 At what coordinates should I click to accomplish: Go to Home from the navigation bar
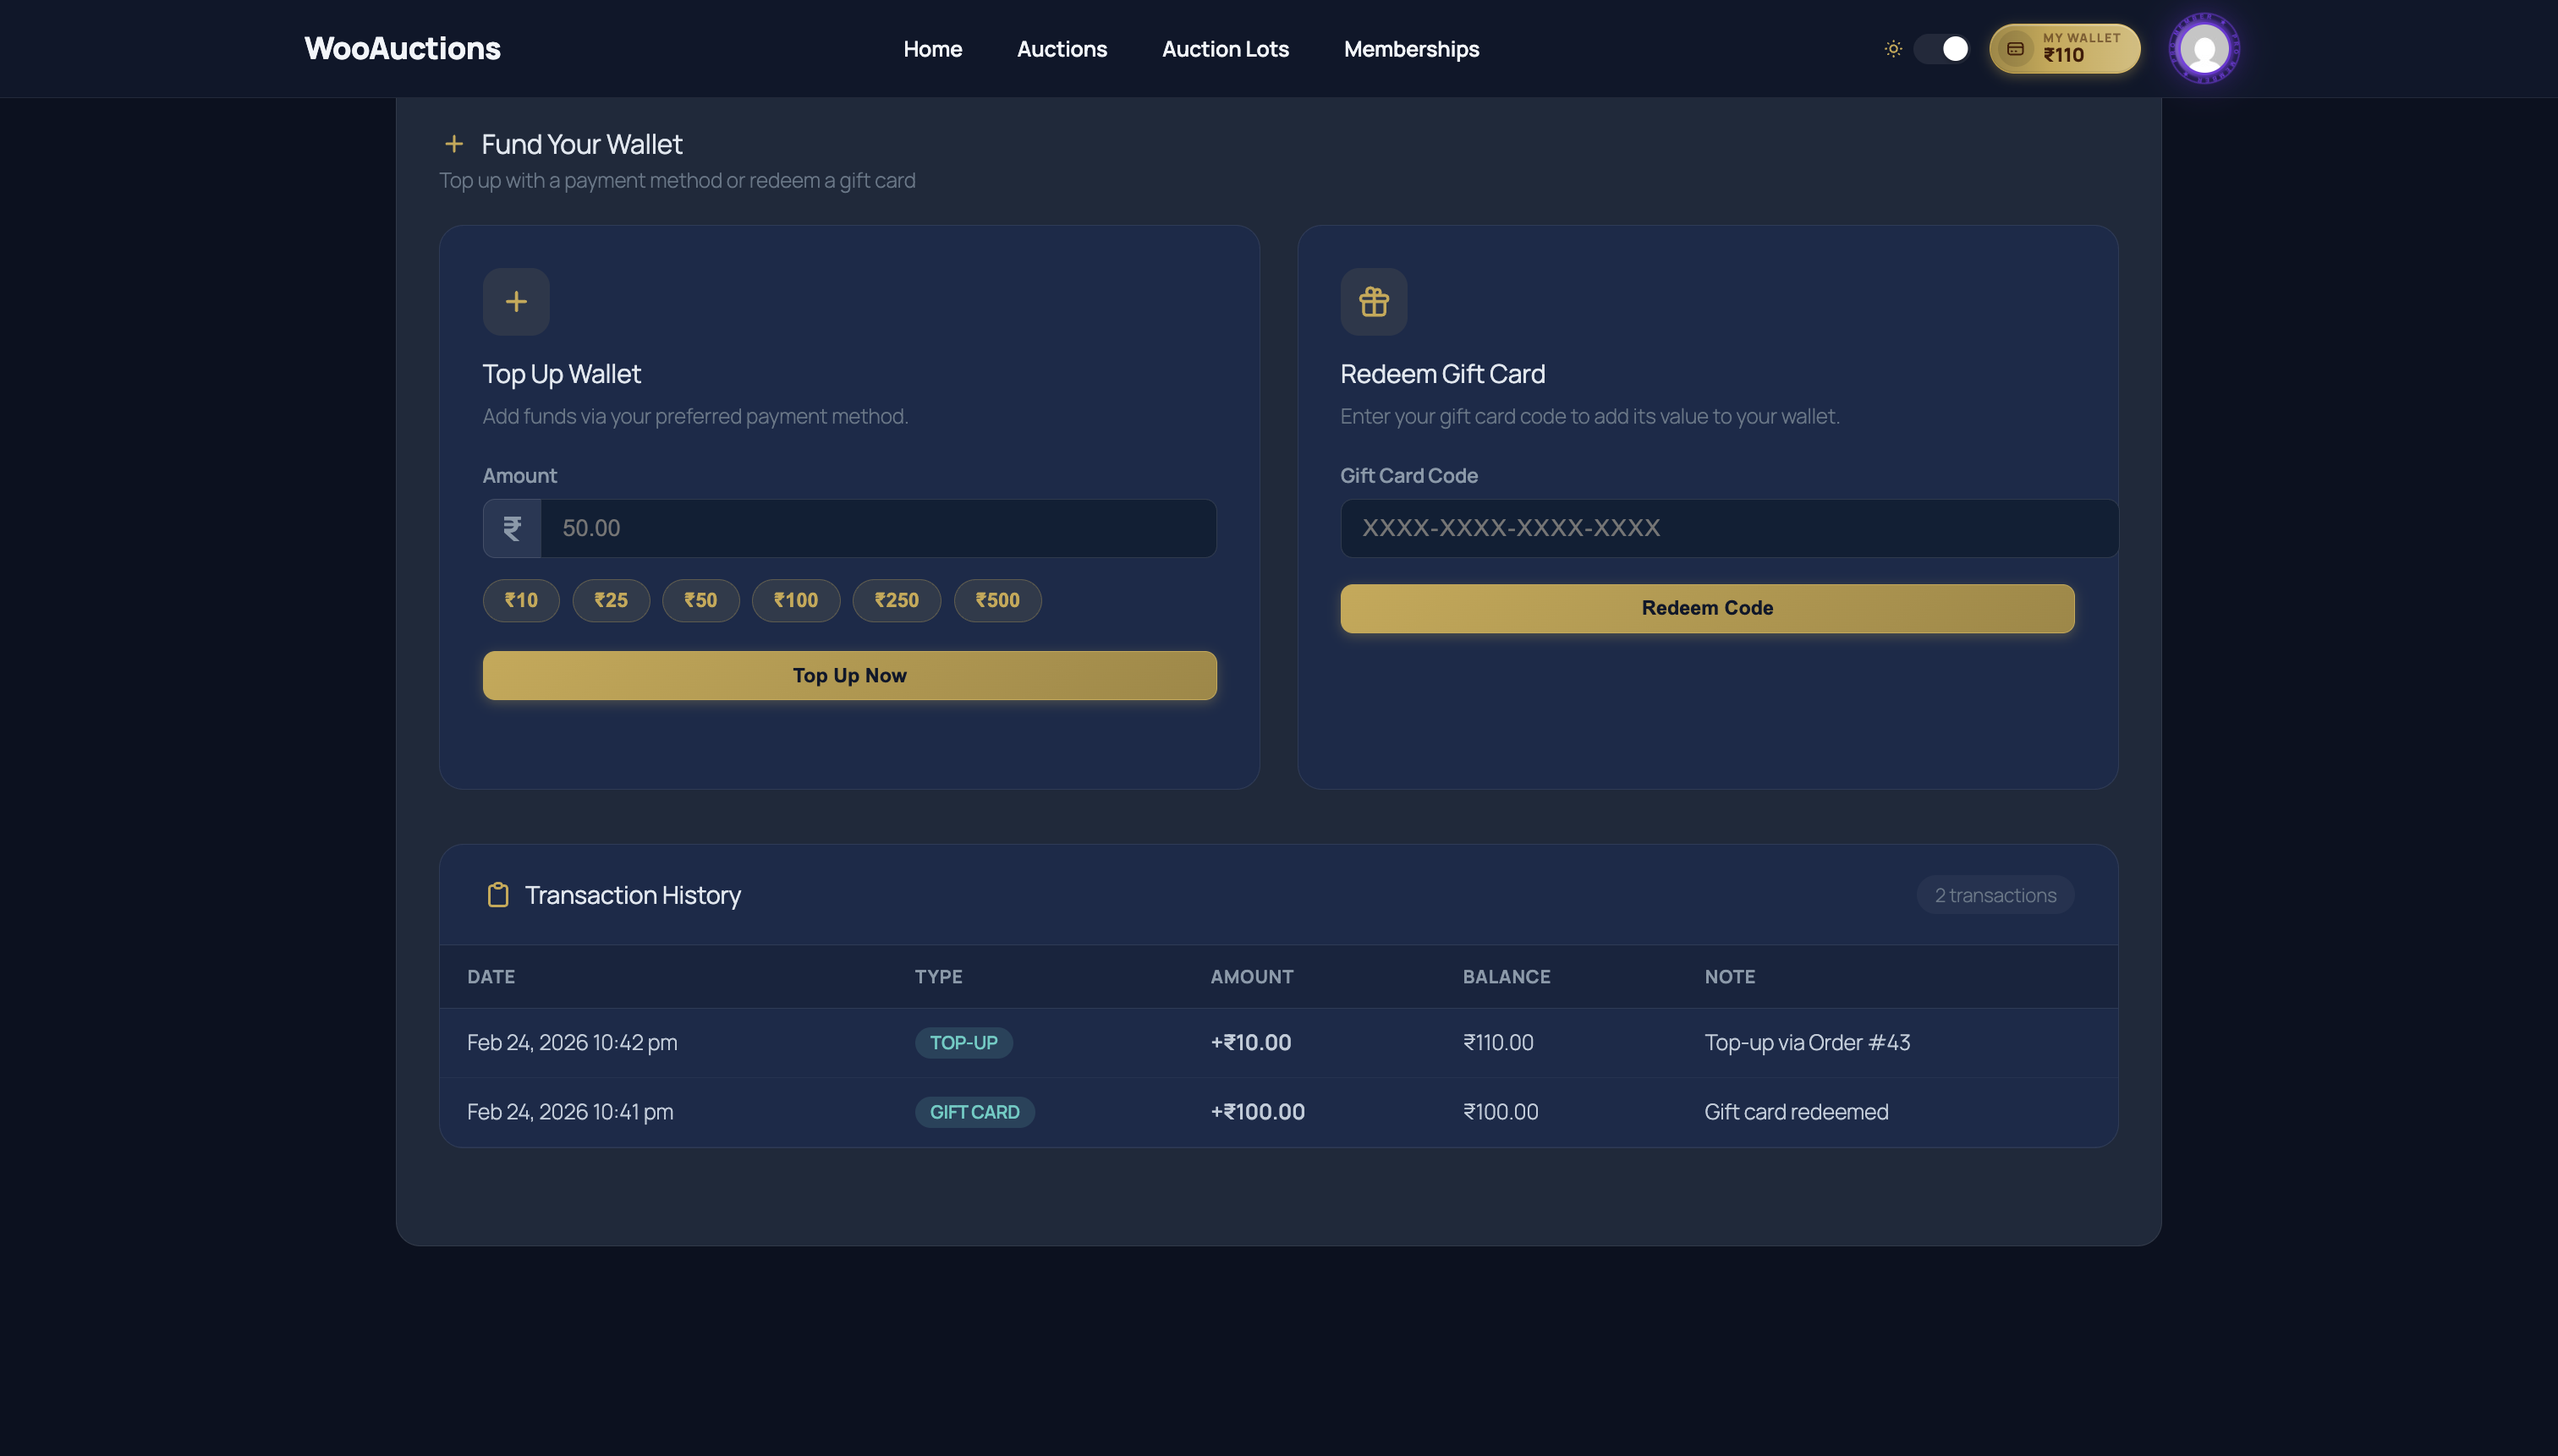click(x=932, y=49)
